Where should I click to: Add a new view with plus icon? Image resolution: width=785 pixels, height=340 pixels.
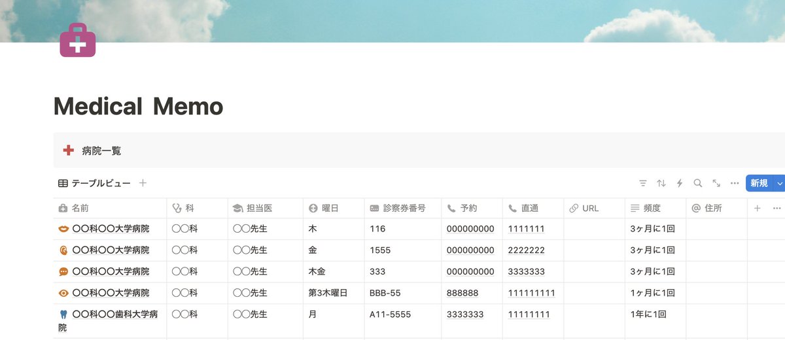pyautogui.click(x=143, y=183)
